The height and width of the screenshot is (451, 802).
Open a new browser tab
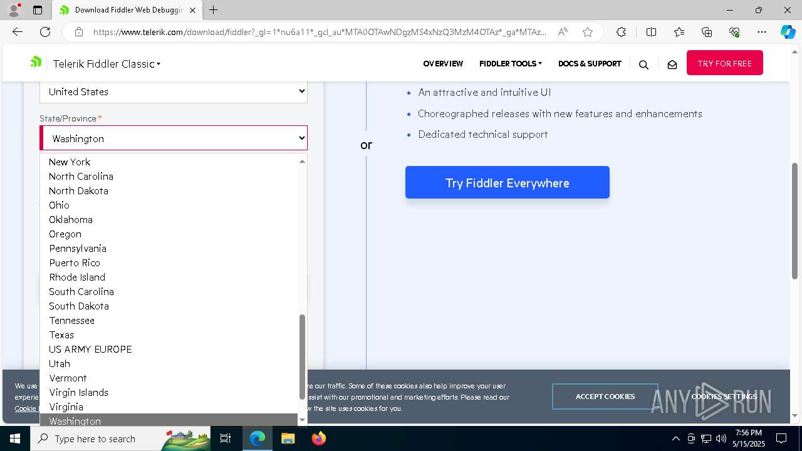(214, 10)
